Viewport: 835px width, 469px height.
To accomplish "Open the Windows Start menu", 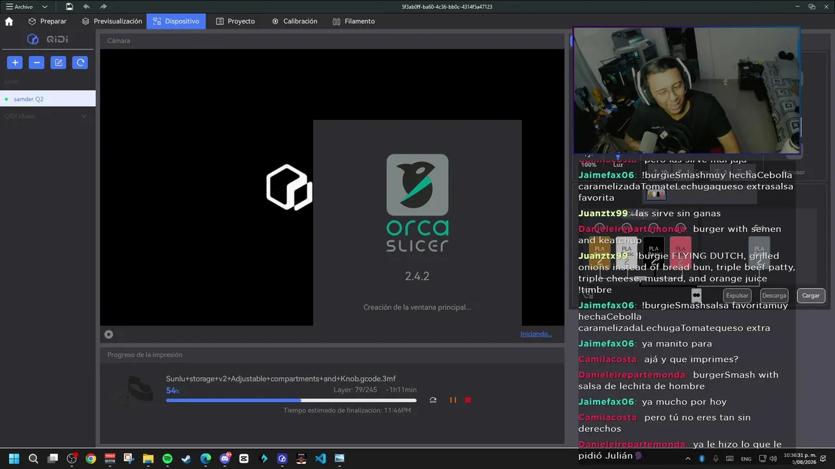I will coord(14,459).
